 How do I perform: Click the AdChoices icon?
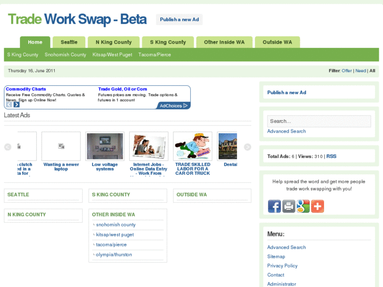coord(173,106)
